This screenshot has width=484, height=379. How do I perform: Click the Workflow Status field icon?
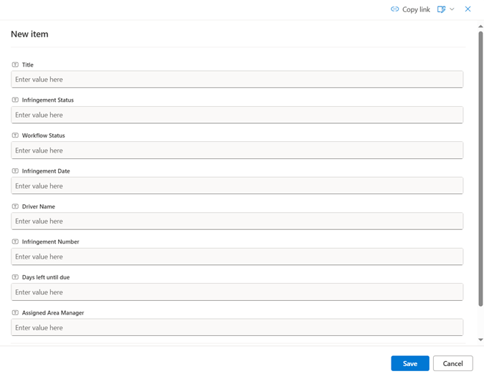click(15, 135)
